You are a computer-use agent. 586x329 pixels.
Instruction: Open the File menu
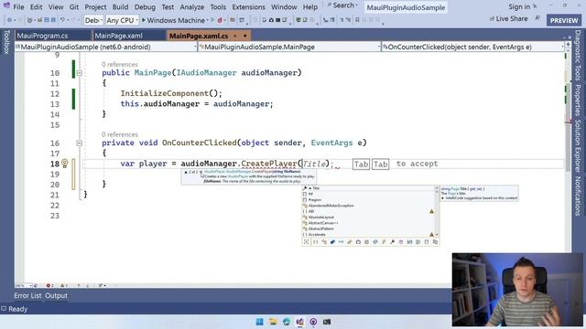click(18, 6)
